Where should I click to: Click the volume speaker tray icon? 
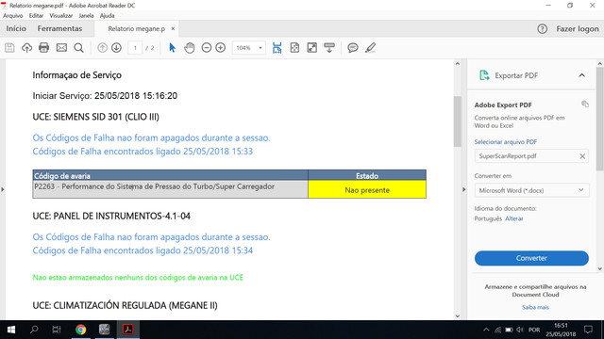(520, 330)
